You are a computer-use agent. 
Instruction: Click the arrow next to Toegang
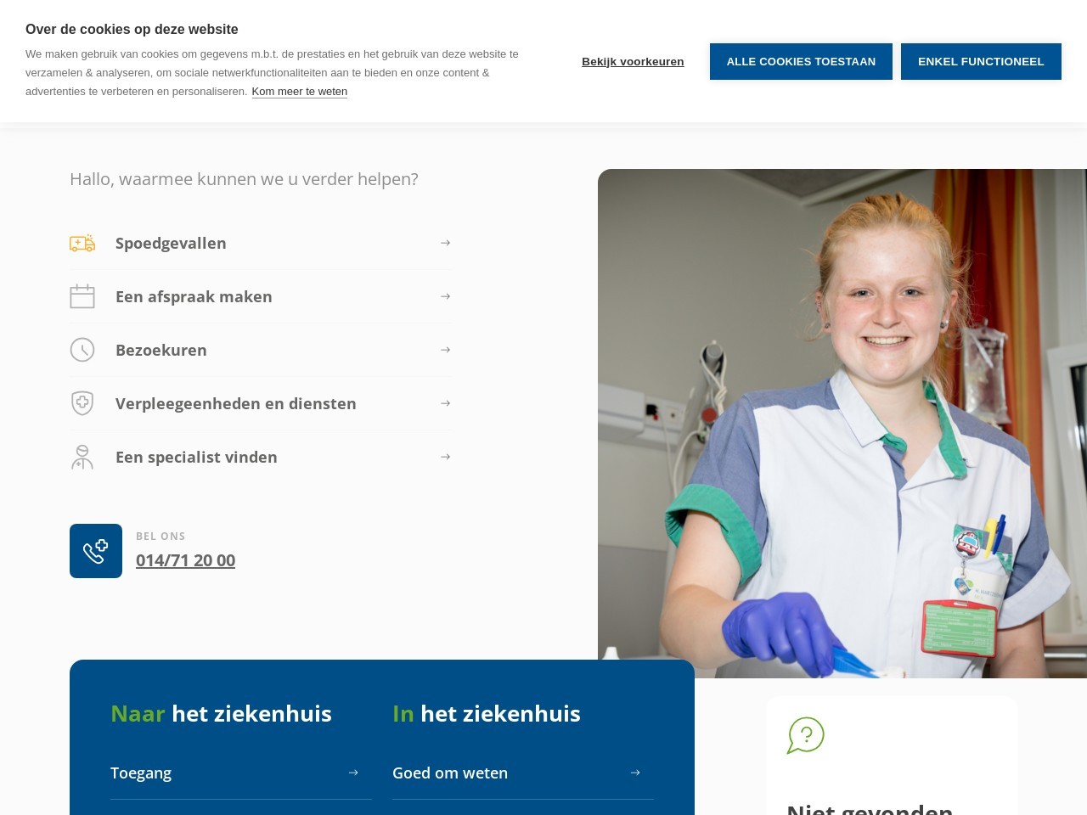353,773
